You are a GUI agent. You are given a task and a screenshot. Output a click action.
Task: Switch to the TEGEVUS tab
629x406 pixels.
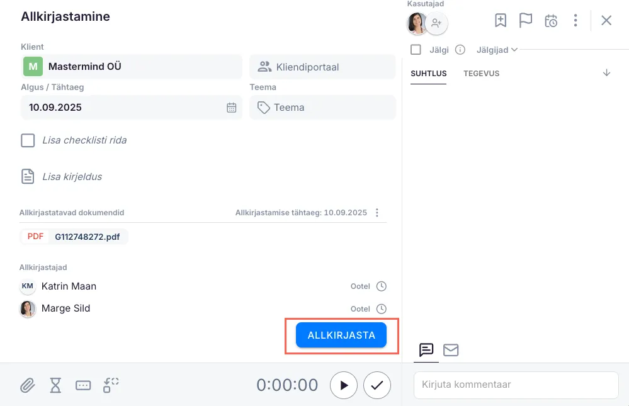(x=481, y=74)
